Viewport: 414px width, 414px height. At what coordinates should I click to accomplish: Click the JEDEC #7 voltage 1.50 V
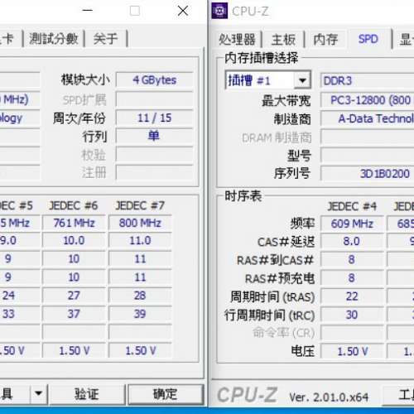pyautogui.click(x=140, y=350)
